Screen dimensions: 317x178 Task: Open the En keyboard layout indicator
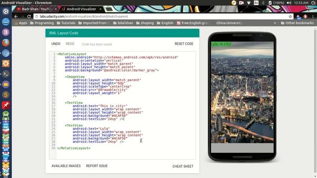(256, 3)
